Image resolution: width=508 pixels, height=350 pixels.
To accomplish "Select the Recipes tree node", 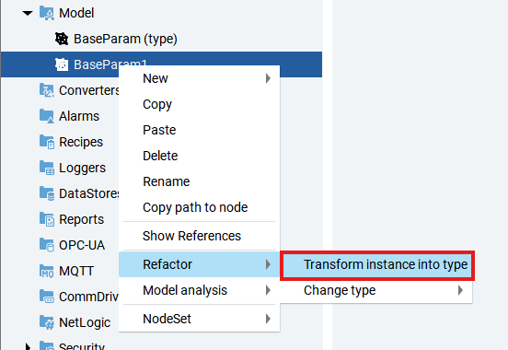I will click(81, 142).
